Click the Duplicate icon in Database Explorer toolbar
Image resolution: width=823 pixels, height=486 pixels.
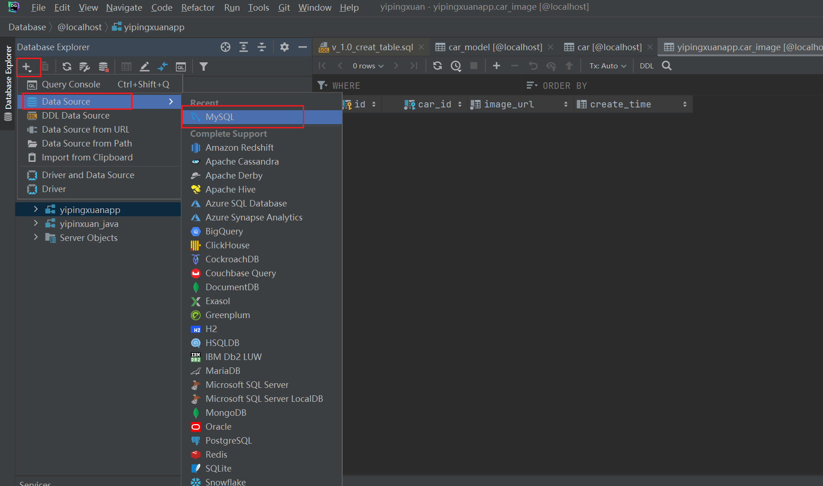tap(45, 67)
